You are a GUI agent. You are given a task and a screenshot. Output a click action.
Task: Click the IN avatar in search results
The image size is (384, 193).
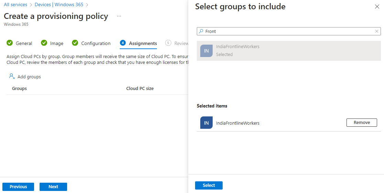coord(206,51)
